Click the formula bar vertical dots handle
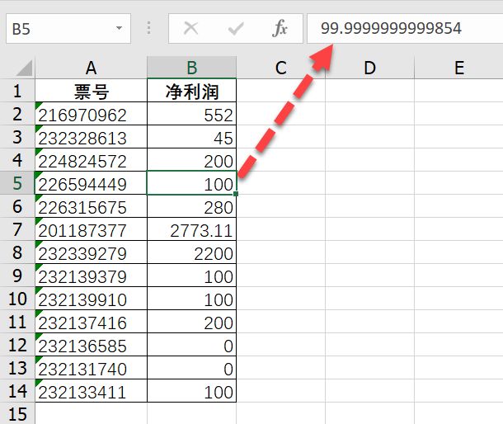Screen dimensions: 503x424 (149, 29)
